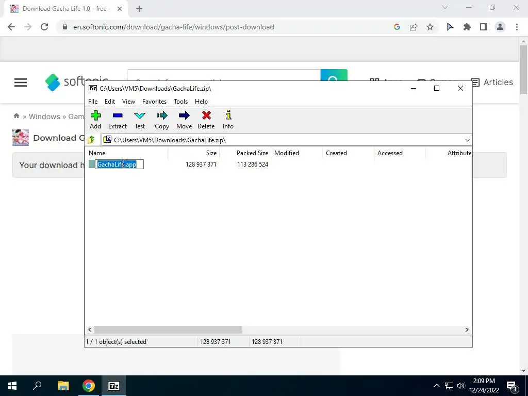Go back in Chrome

coord(11,27)
